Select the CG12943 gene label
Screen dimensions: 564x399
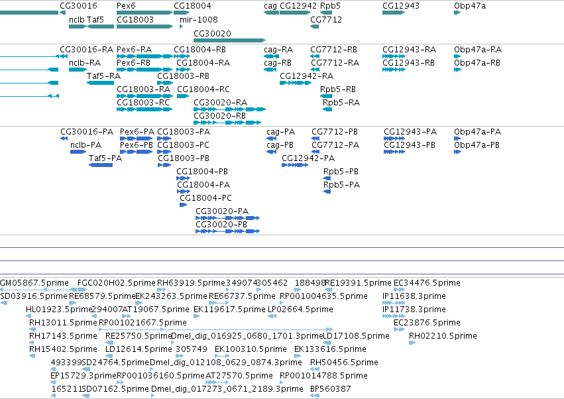[x=401, y=6]
